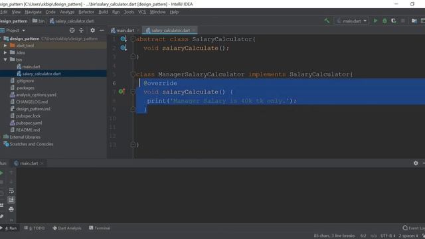Open the Help menu
This screenshot has height=239, width=425.
point(174,12)
